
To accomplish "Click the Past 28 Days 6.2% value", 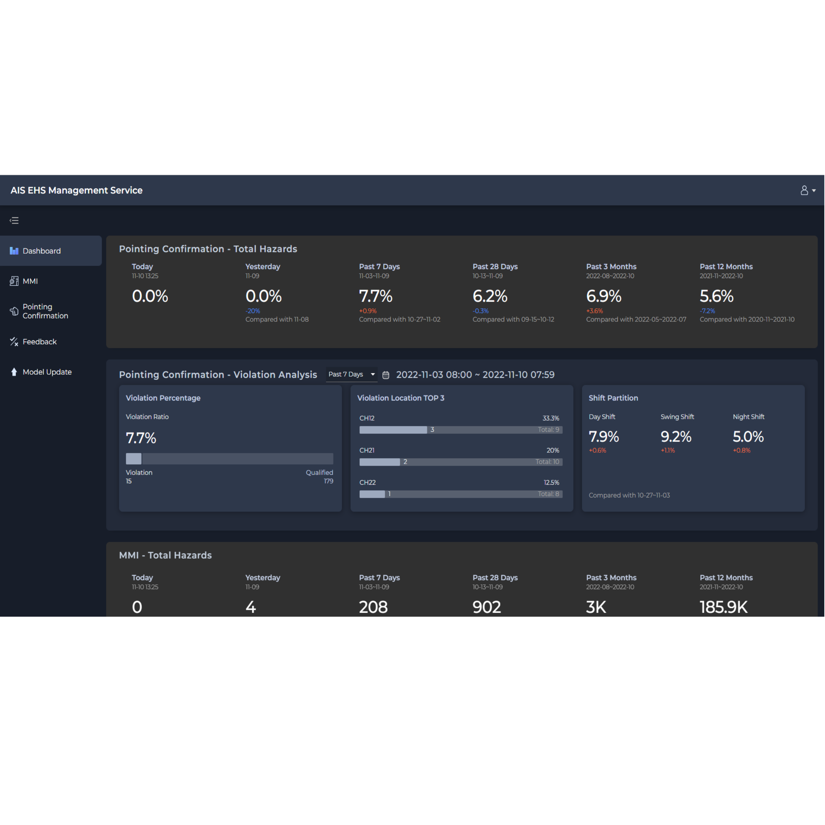I will [490, 296].
